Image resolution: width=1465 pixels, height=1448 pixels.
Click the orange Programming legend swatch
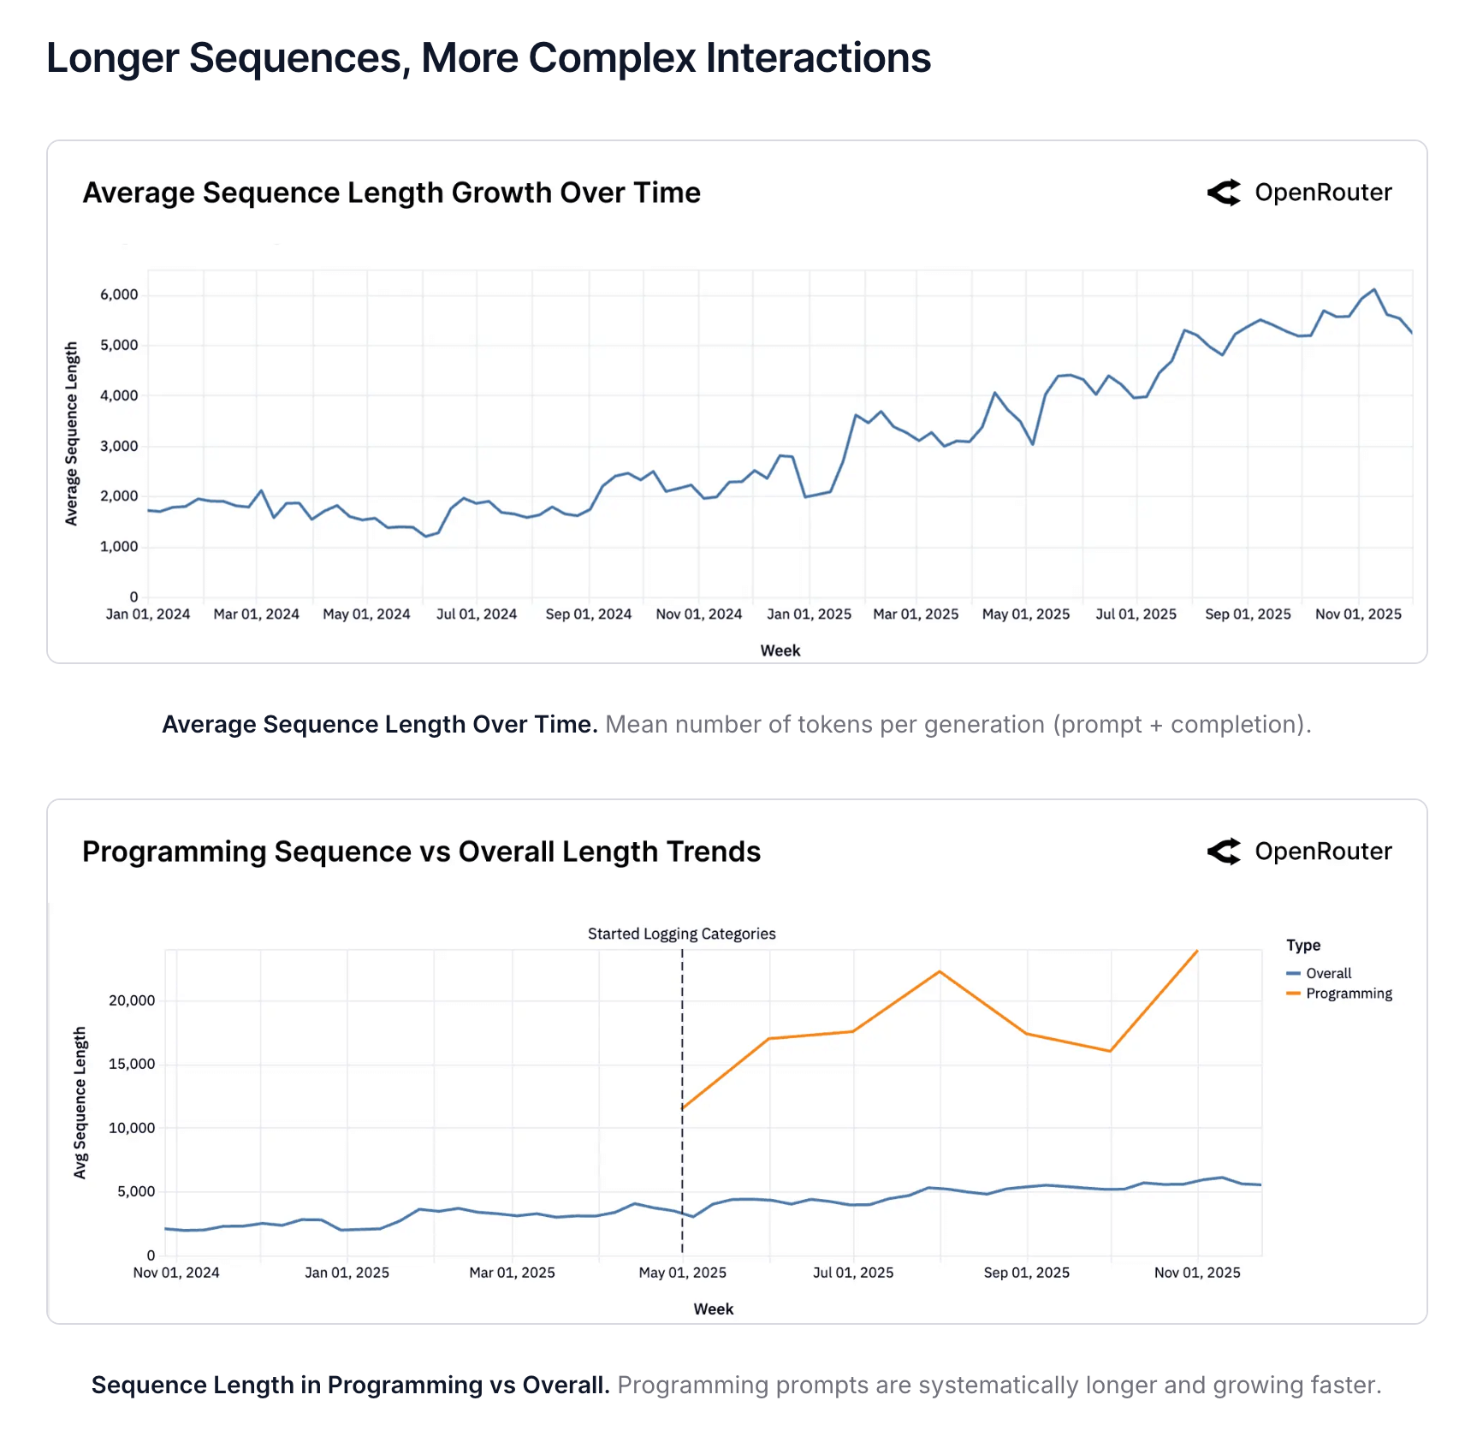coord(1293,994)
